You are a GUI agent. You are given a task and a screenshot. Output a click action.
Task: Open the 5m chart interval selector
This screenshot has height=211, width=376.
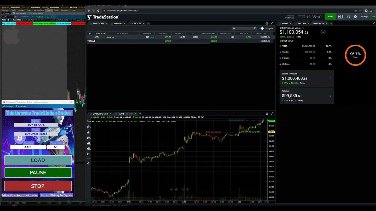(x=89, y=121)
